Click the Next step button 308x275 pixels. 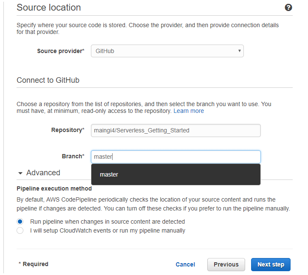(271, 264)
